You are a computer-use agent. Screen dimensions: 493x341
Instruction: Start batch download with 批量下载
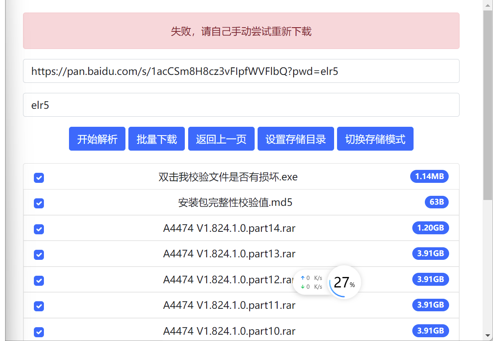click(156, 139)
